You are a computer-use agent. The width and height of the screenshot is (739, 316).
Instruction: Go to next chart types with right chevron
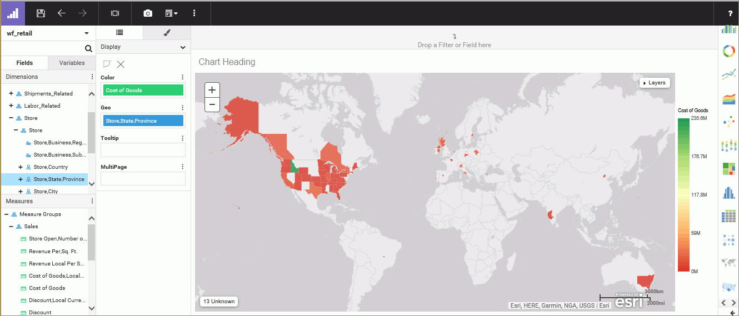pyautogui.click(x=734, y=302)
